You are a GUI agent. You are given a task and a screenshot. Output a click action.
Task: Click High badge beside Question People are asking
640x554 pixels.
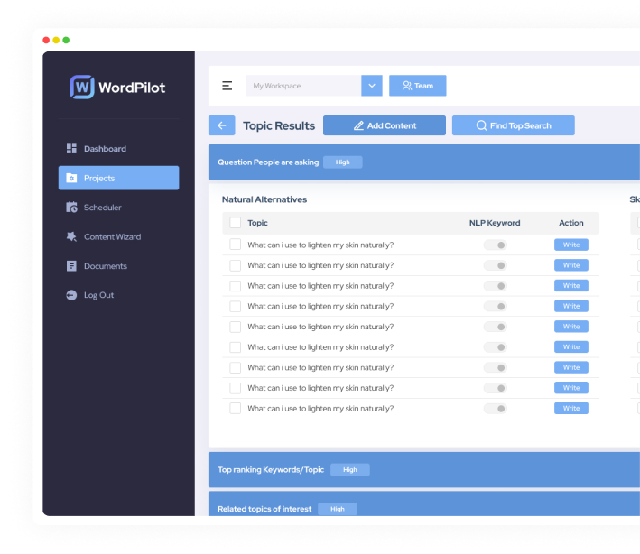(x=343, y=162)
